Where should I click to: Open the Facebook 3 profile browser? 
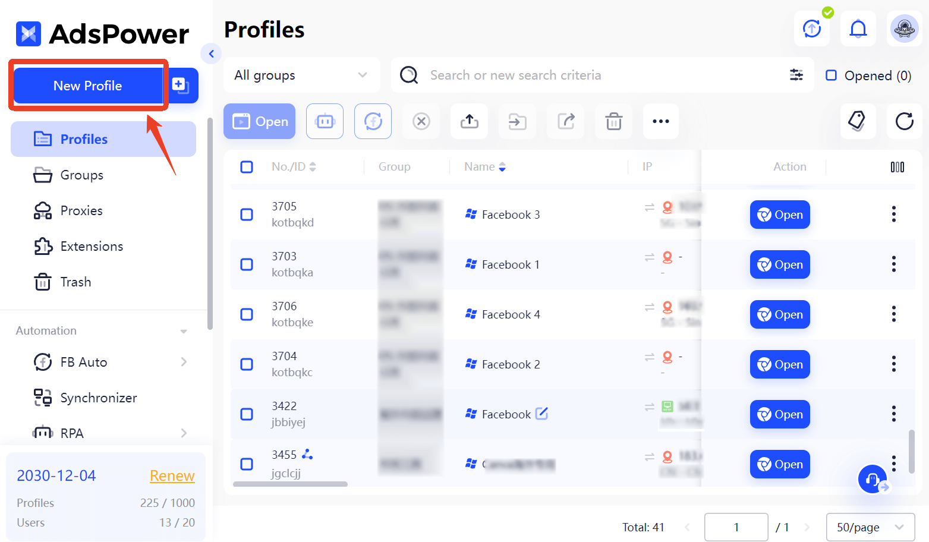[780, 215]
